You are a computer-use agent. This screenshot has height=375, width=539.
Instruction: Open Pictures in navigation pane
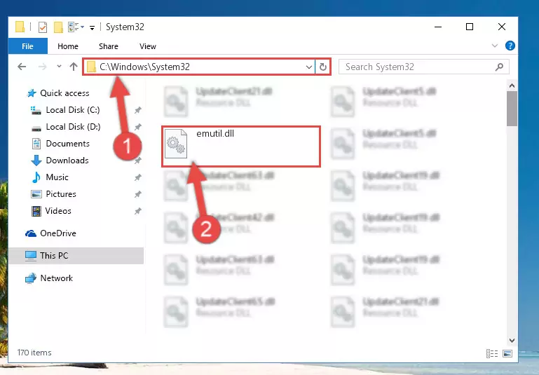coord(61,194)
